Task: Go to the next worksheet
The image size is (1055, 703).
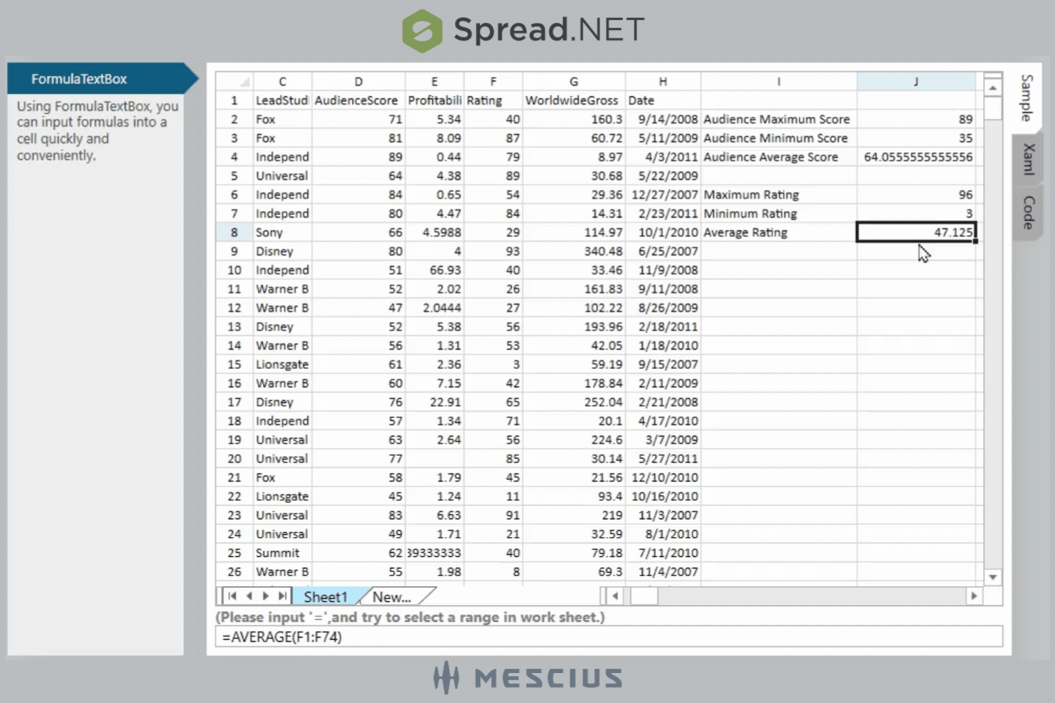Action: click(265, 596)
